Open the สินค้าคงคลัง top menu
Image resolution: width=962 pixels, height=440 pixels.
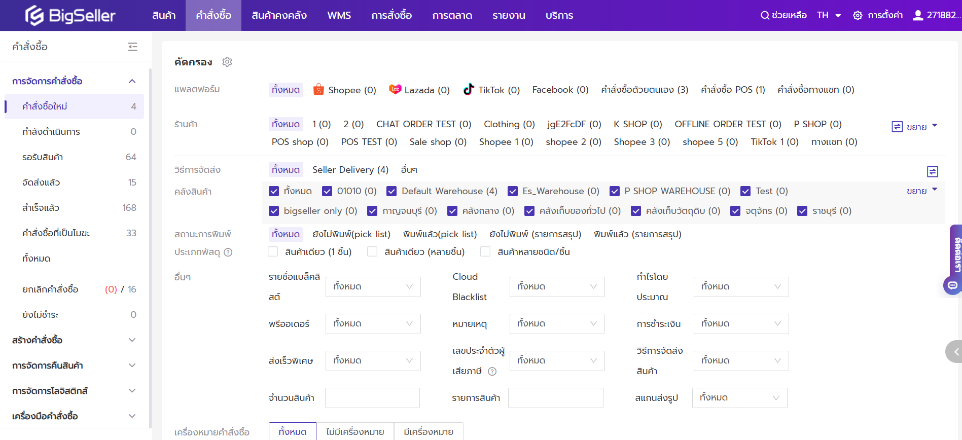tap(279, 15)
